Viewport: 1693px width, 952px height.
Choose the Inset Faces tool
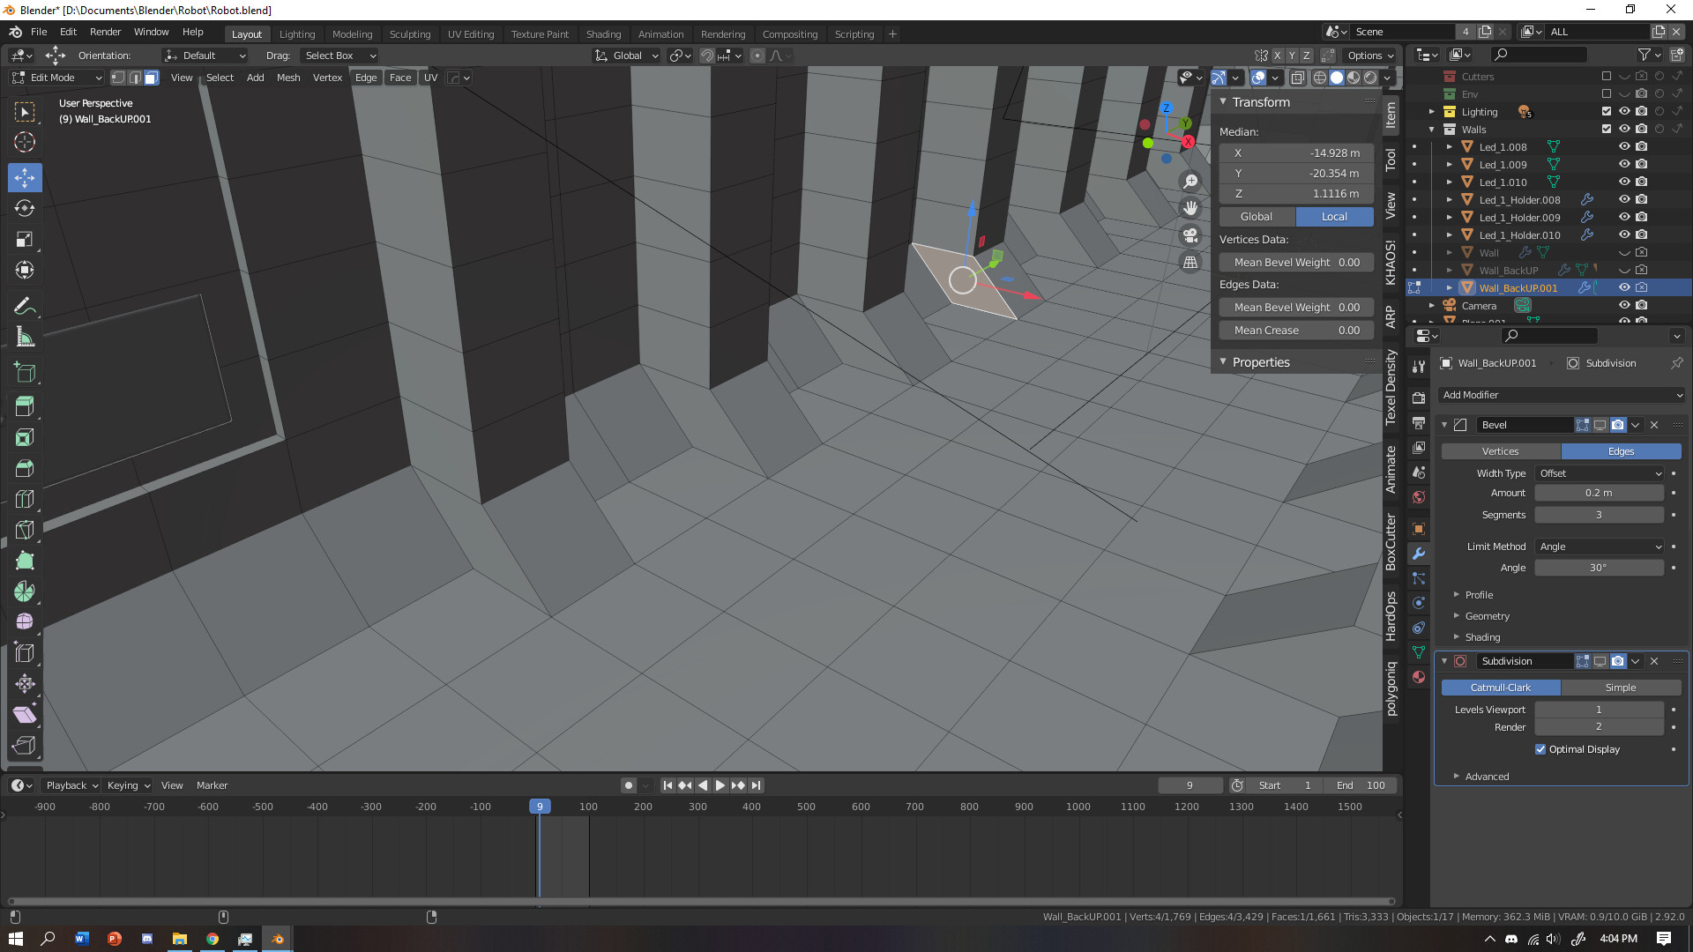[25, 437]
